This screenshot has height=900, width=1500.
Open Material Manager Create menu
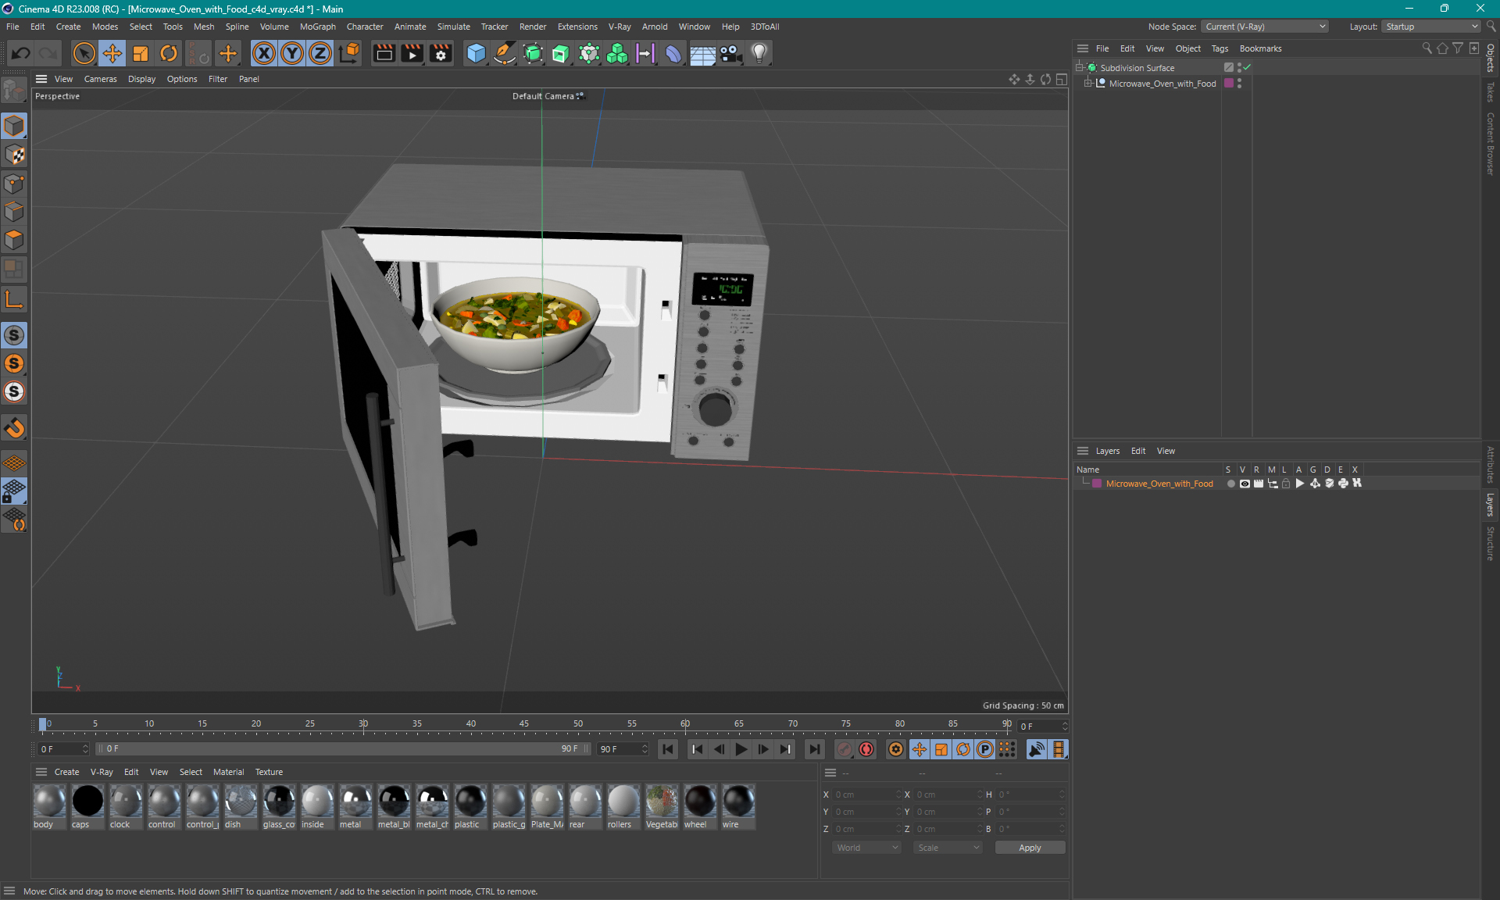[66, 772]
